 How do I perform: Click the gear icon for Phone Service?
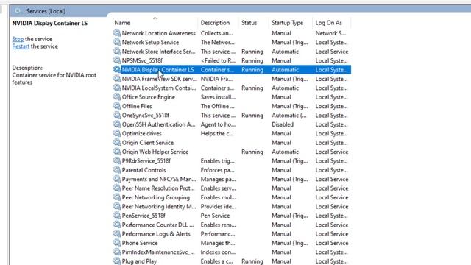pos(117,243)
